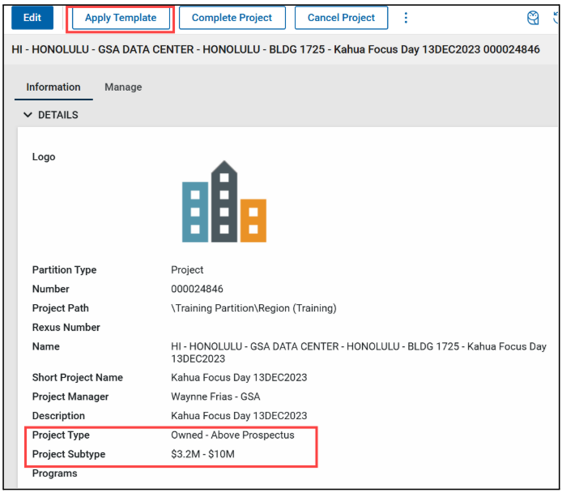The image size is (562, 492).
Task: Click the Logo field label
Action: tap(44, 157)
